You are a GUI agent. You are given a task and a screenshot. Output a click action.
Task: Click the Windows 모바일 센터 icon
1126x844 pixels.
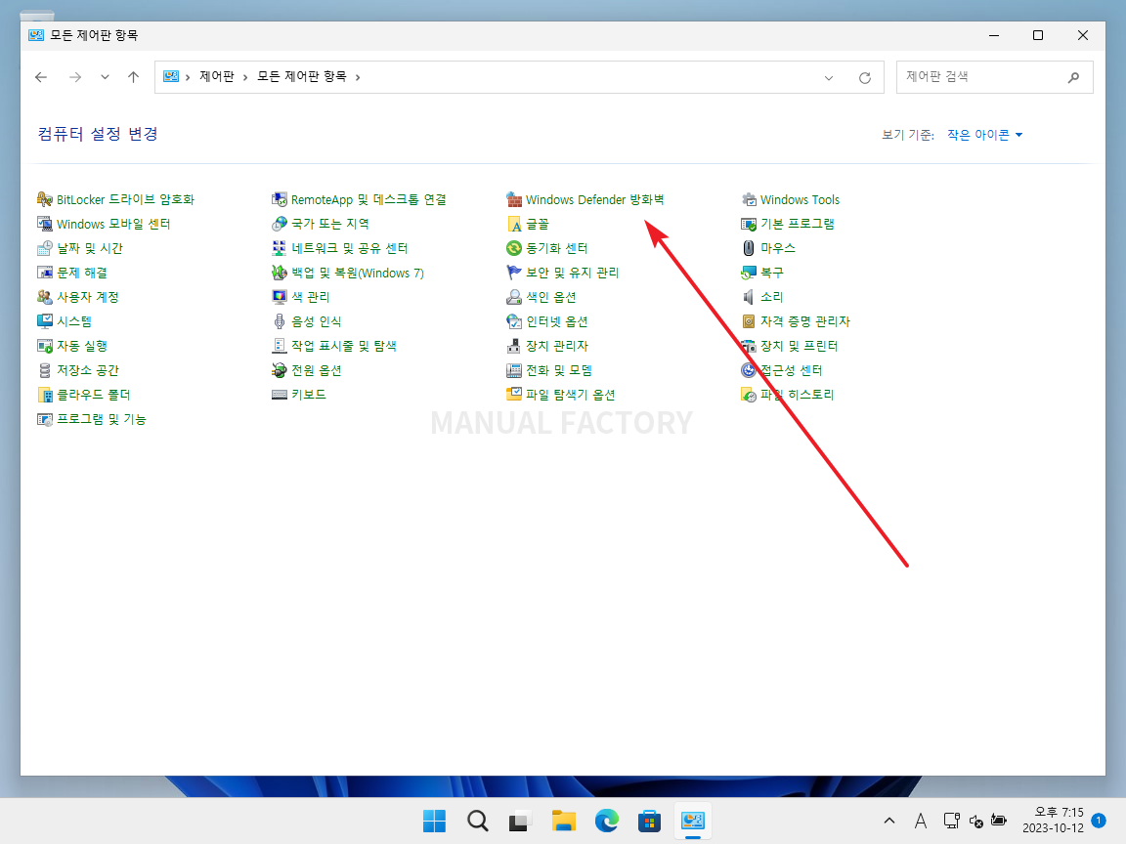45,224
